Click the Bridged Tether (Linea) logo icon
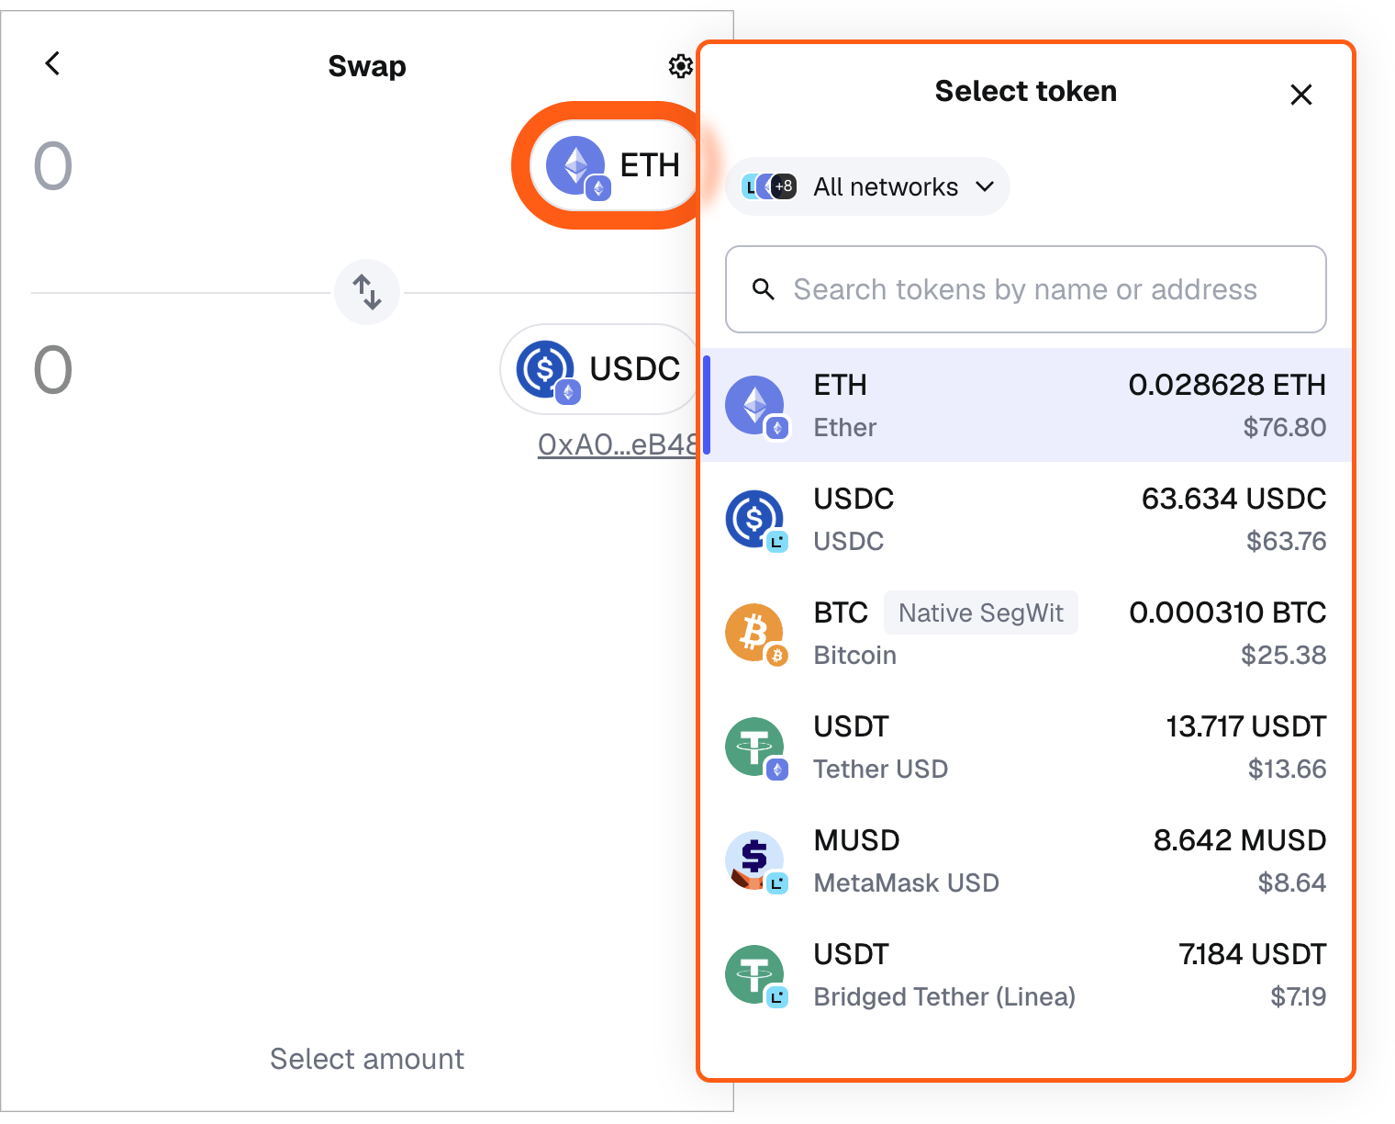 coord(755,975)
